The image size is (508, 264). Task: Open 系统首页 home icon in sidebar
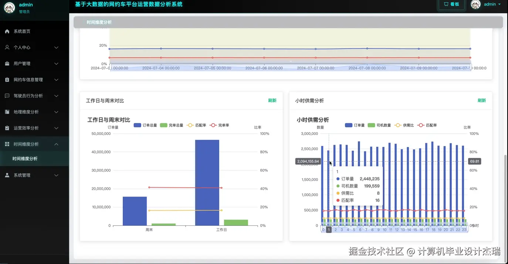pyautogui.click(x=7, y=31)
